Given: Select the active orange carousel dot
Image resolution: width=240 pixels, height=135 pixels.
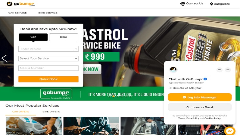Looking at the screenshot, I should (x=114, y=96).
